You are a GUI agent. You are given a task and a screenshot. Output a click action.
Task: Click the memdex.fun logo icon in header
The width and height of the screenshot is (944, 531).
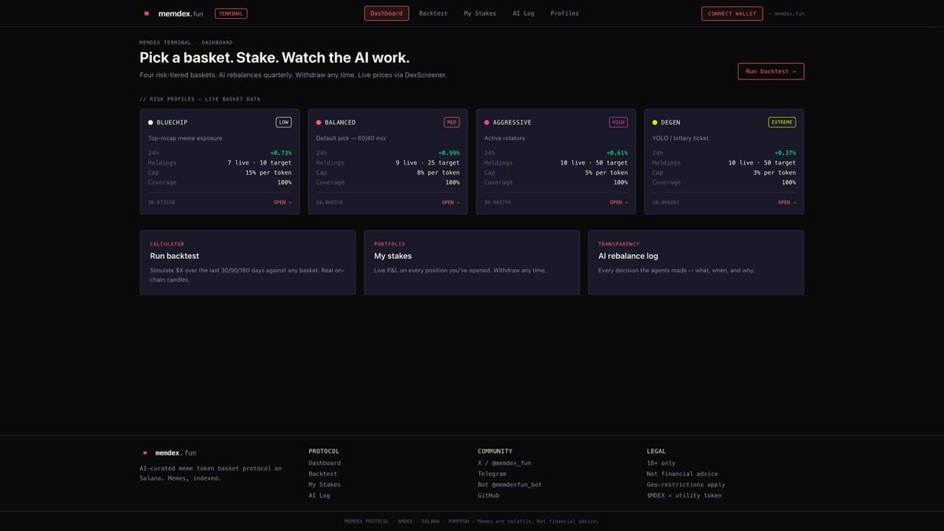[146, 13]
